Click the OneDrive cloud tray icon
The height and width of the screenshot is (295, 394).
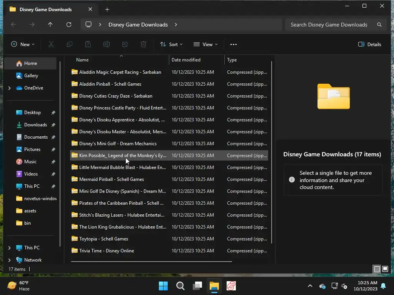click(322, 286)
